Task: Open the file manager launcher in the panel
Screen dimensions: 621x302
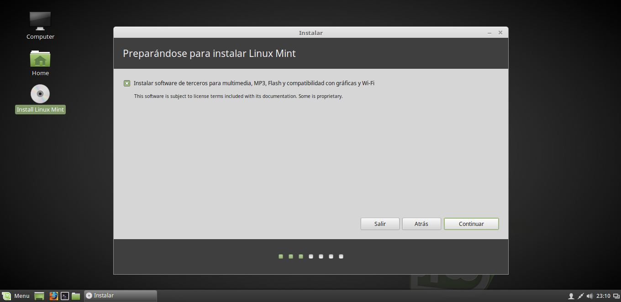Action: pyautogui.click(x=76, y=296)
